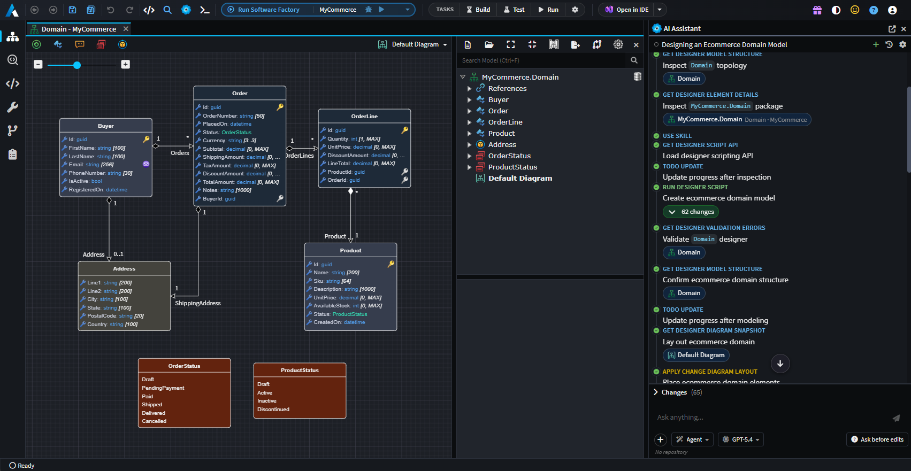This screenshot has height=471, width=911.
Task: Click the Open in IDE button
Action: click(x=626, y=10)
